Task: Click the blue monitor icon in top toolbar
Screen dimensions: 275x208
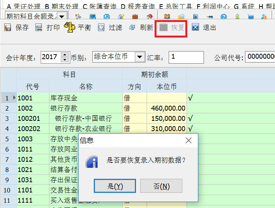Action: tap(93, 17)
